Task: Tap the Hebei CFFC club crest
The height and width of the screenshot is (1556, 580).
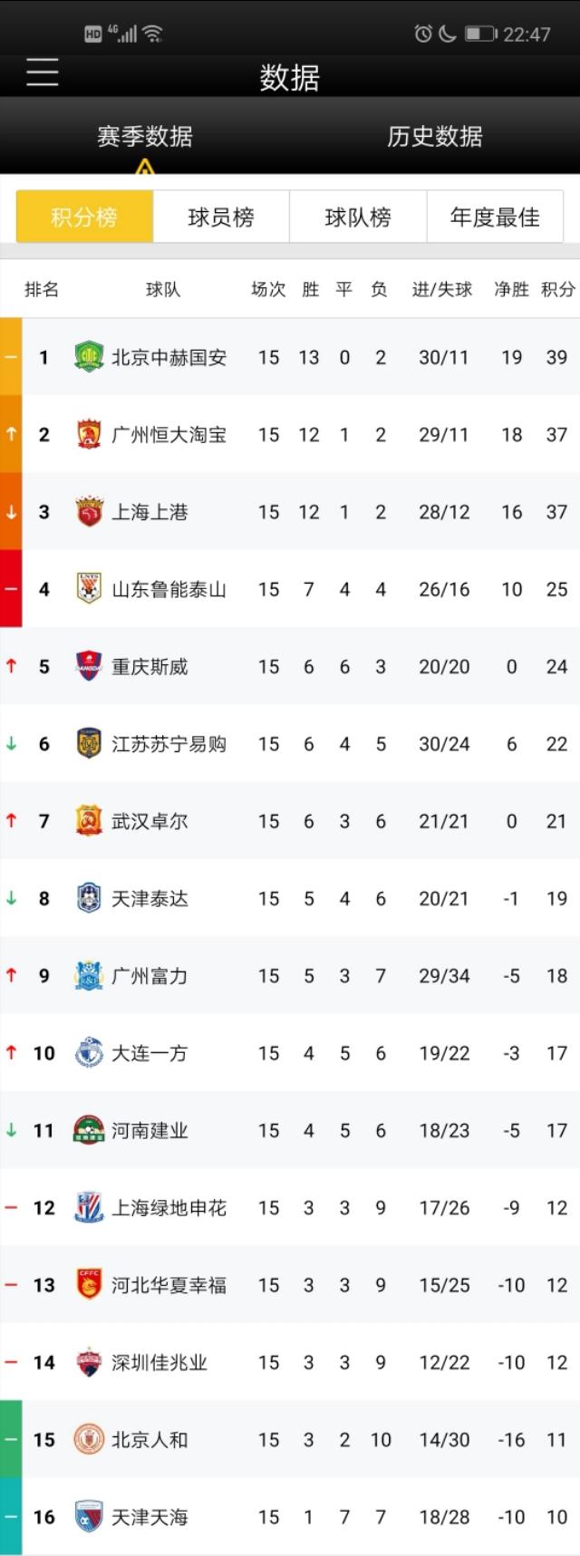Action: (89, 1284)
